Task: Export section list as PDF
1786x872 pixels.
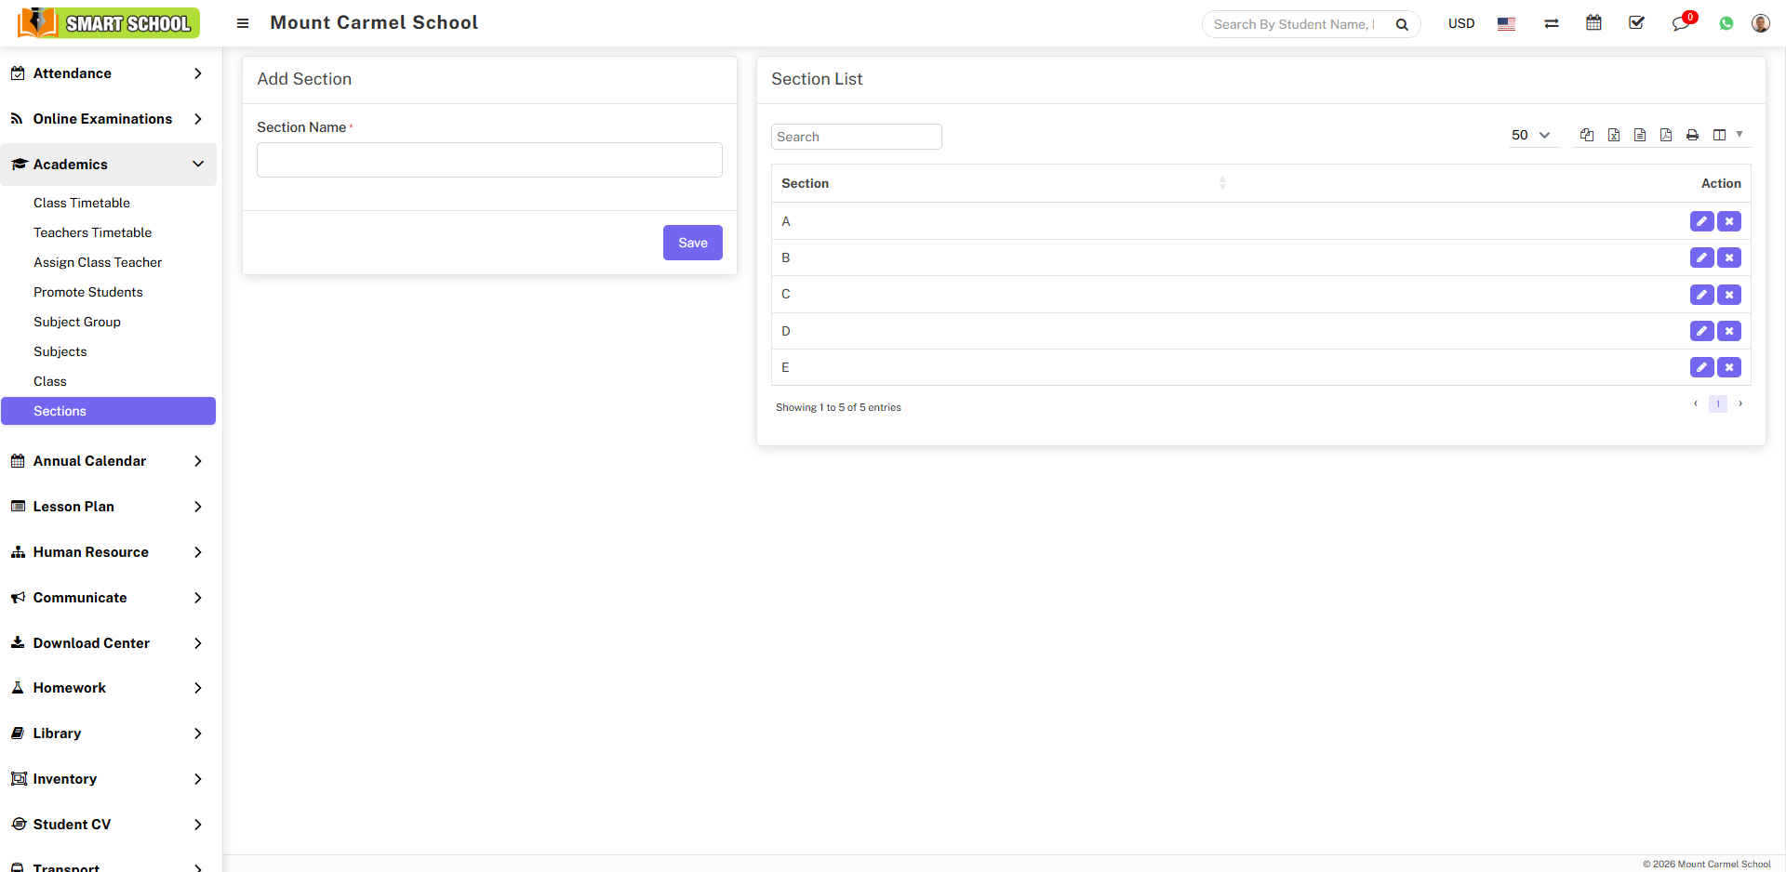Action: tap(1666, 136)
